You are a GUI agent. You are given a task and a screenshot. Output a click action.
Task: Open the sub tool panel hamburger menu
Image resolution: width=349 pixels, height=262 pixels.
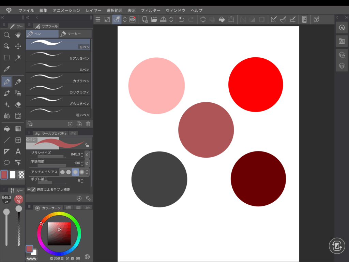[x=29, y=26]
